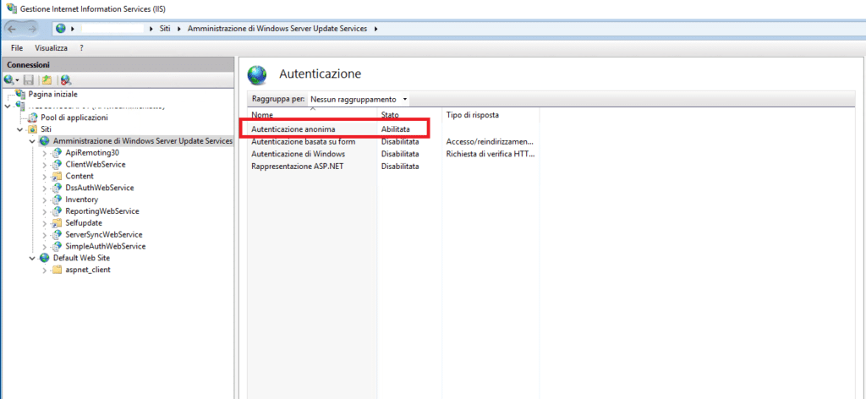Screen dimensions: 866x399
Task: Click the delete connection toolbar icon
Action: [x=66, y=79]
